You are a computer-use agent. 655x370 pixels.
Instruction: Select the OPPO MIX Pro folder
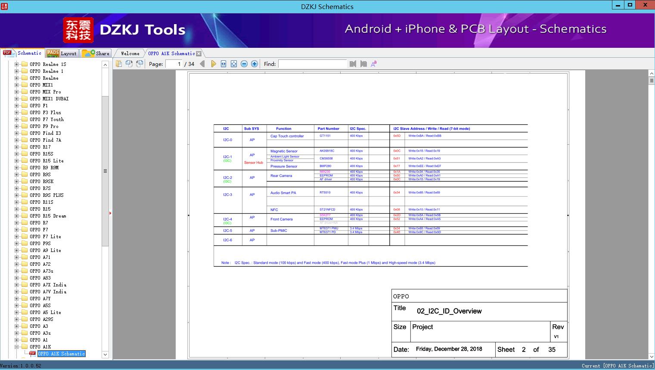(45, 92)
